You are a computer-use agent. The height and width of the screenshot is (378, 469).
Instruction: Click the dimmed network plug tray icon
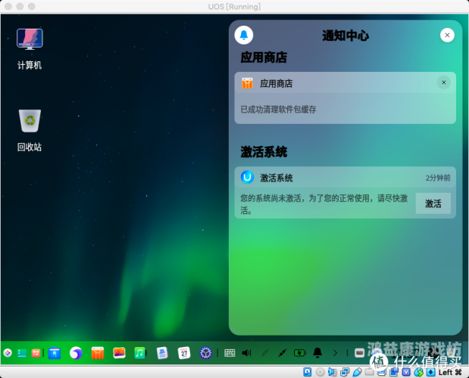pyautogui.click(x=264, y=353)
